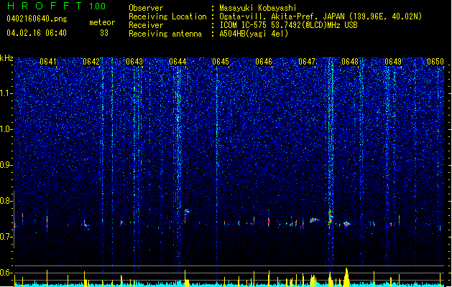
Task: Select the ICOM IC-575 receiver details
Action: [x=289, y=25]
